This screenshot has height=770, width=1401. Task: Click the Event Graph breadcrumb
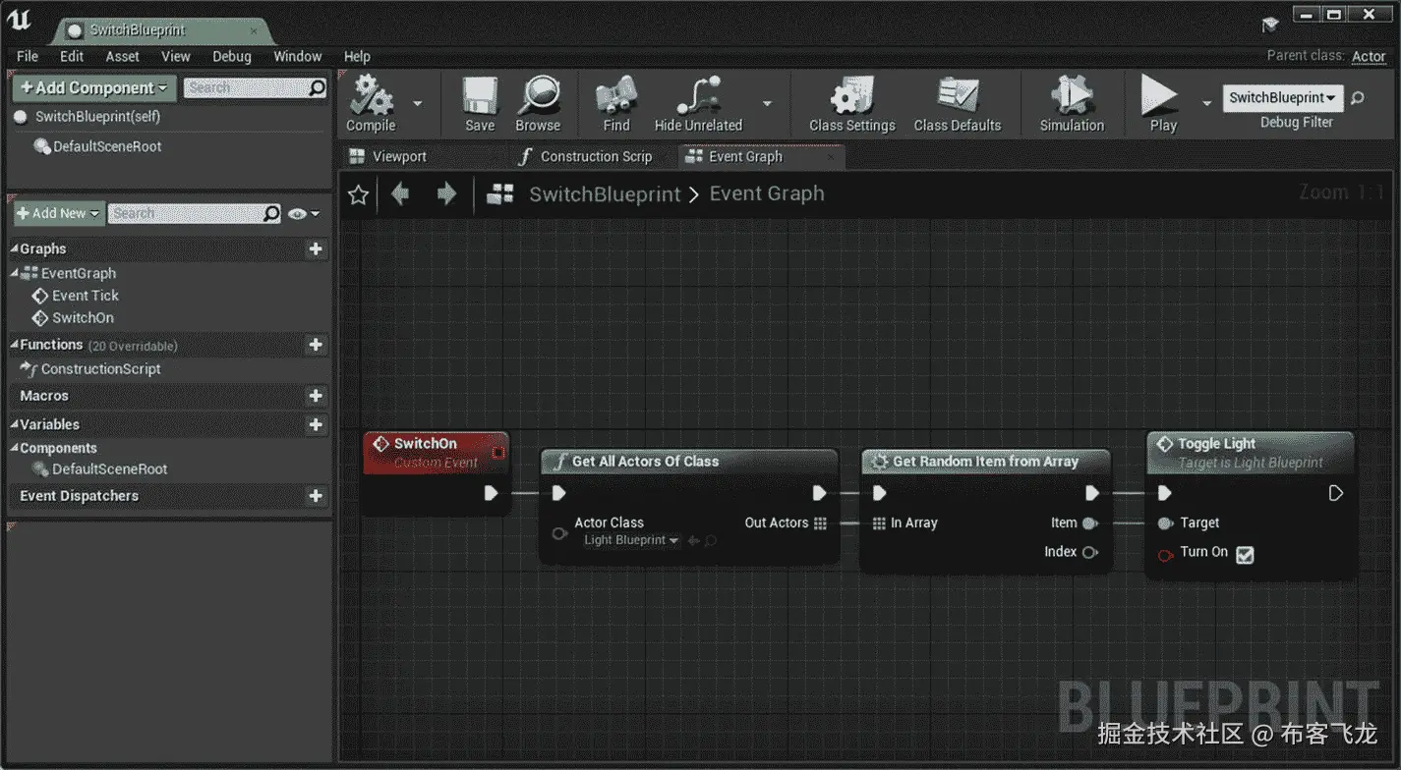[x=767, y=193]
